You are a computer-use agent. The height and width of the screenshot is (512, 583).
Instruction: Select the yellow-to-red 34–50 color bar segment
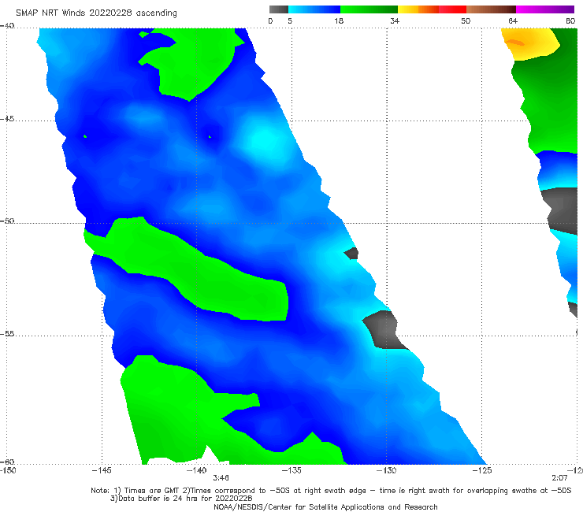tap(432, 9)
